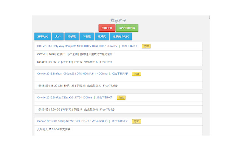Open Cuckoo S01-S04 1080p NF WEB-DL link
Screen dimensions: 242x151
point(72,121)
